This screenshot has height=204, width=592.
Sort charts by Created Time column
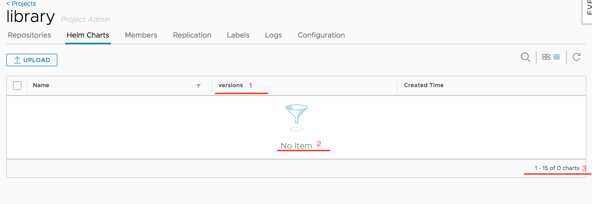coord(423,85)
